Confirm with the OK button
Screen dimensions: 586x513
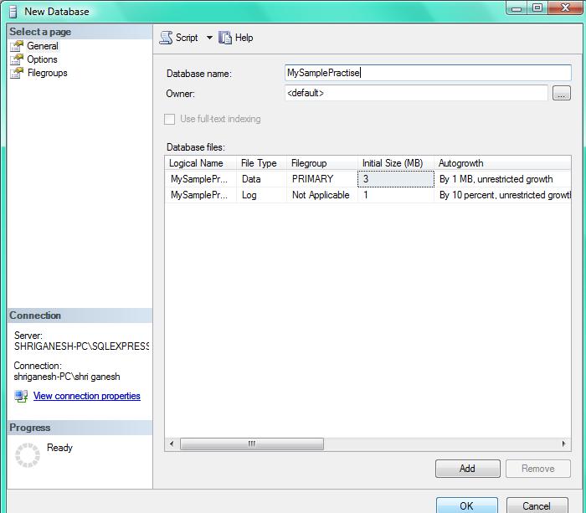pyautogui.click(x=467, y=505)
